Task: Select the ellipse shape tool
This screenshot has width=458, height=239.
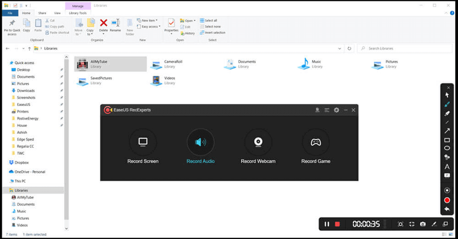Action: click(447, 148)
